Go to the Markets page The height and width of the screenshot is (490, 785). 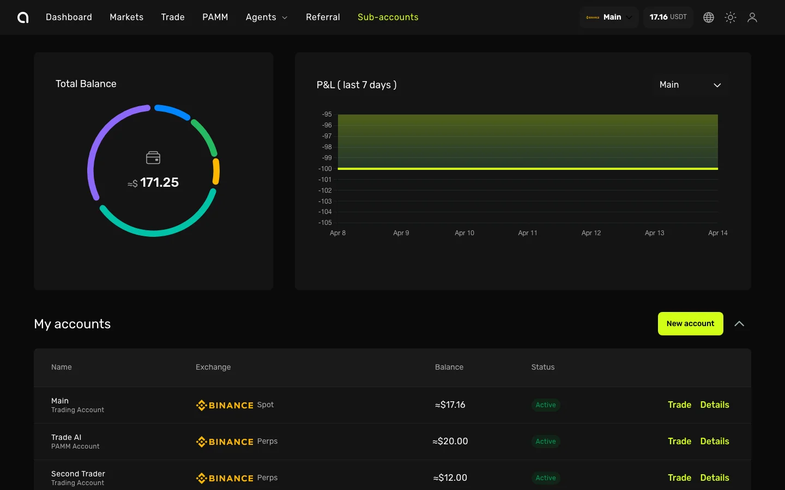pyautogui.click(x=126, y=17)
